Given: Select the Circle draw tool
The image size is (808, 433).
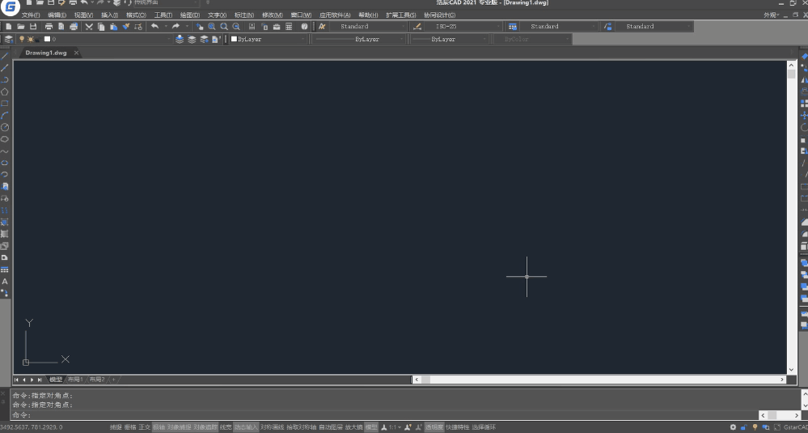Looking at the screenshot, I should pos(5,127).
